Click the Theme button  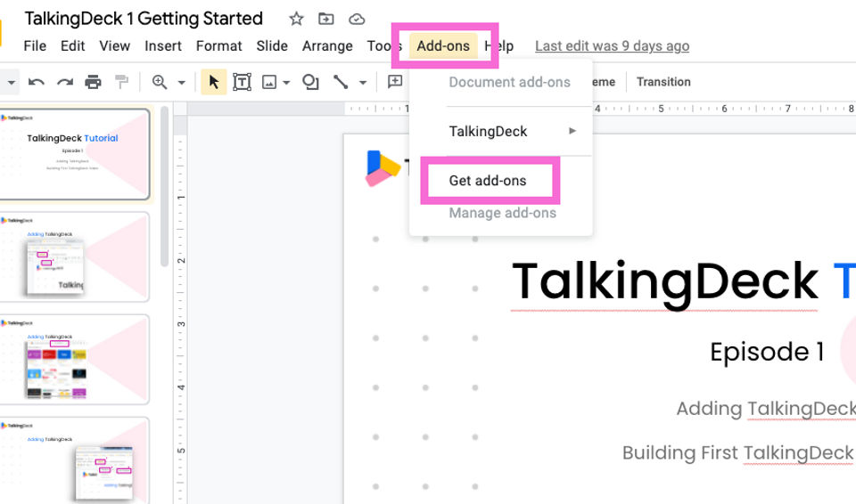pos(604,82)
